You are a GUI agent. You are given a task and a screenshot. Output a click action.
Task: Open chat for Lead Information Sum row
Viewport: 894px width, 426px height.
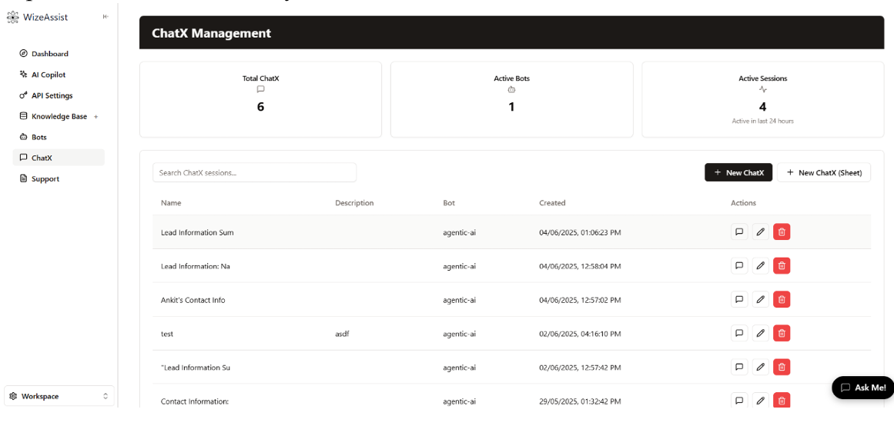pyautogui.click(x=739, y=232)
